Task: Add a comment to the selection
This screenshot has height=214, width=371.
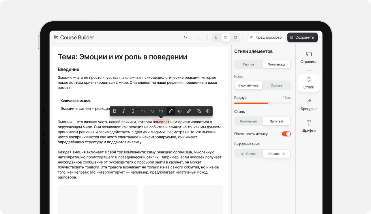Action: 199,111
